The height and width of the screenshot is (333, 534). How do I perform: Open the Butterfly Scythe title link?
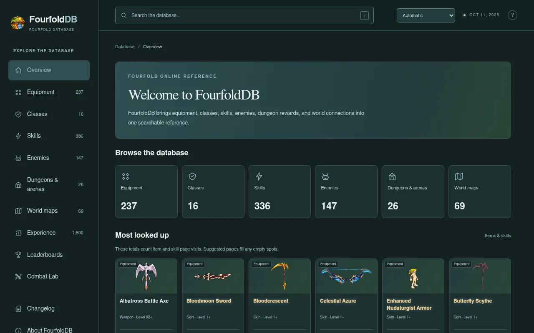click(x=473, y=301)
